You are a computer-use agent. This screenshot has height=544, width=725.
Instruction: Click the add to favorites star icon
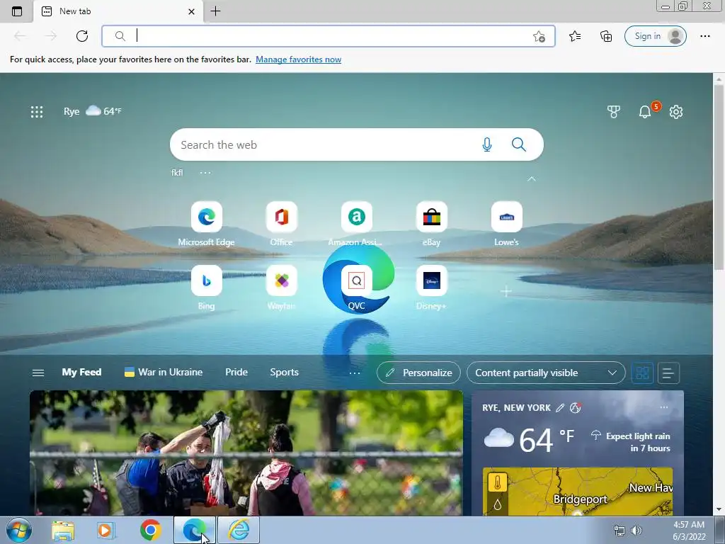click(539, 37)
